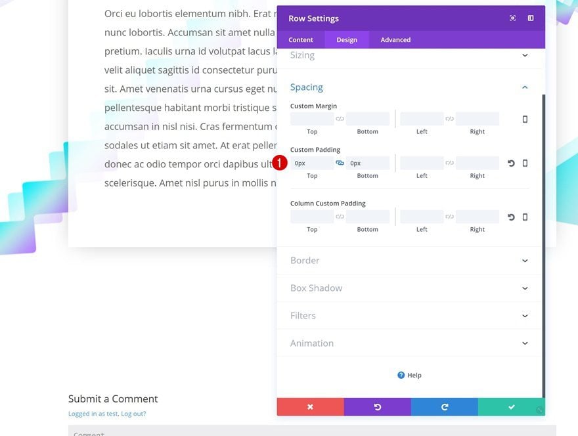Screen dimensions: 578x436
Task: Click the Border section label
Action: pos(305,261)
